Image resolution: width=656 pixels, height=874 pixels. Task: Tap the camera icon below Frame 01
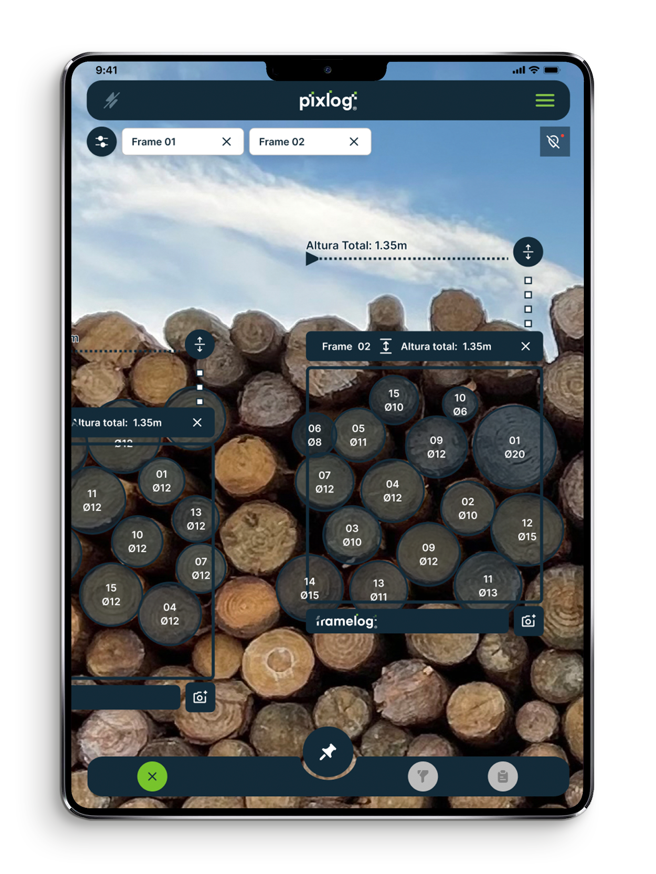200,697
